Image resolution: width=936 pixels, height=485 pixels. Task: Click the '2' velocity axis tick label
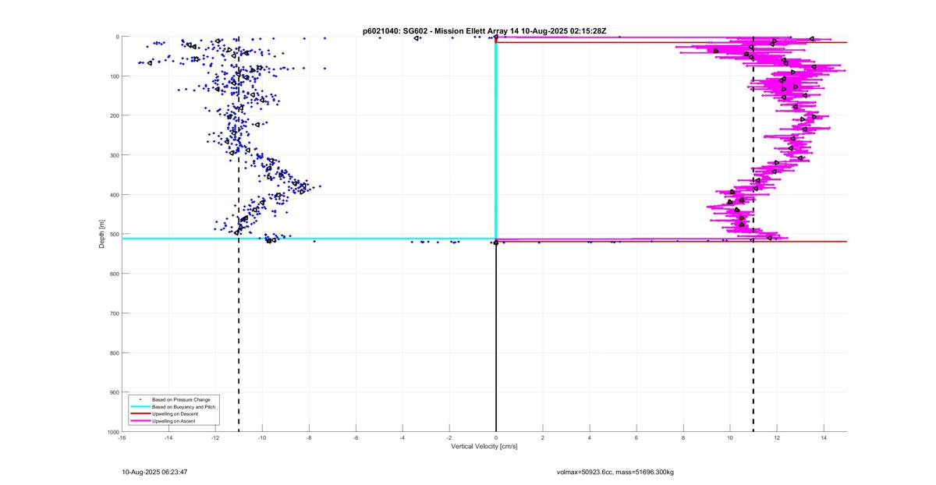543,437
